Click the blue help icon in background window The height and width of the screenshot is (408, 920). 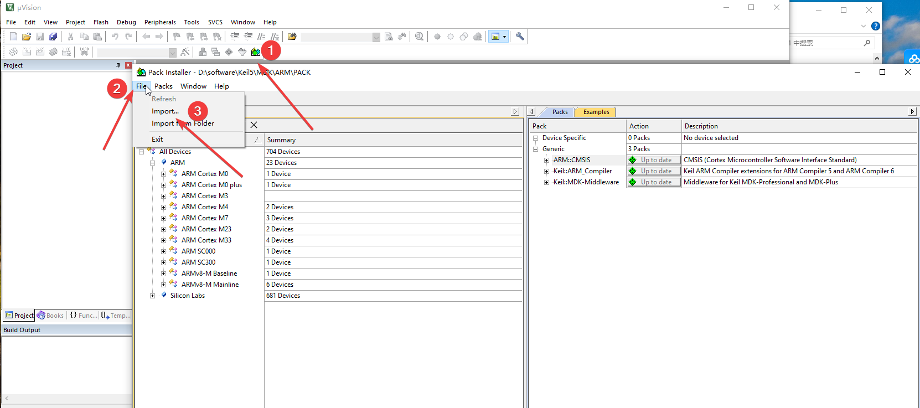875,26
